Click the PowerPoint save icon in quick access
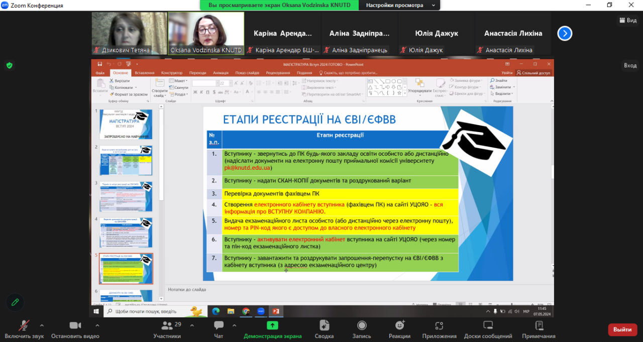 tap(100, 64)
